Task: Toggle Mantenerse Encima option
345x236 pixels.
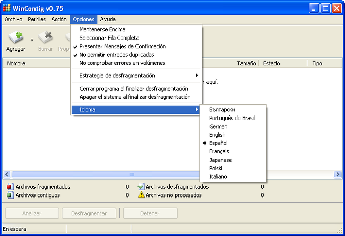Action: [x=136, y=29]
